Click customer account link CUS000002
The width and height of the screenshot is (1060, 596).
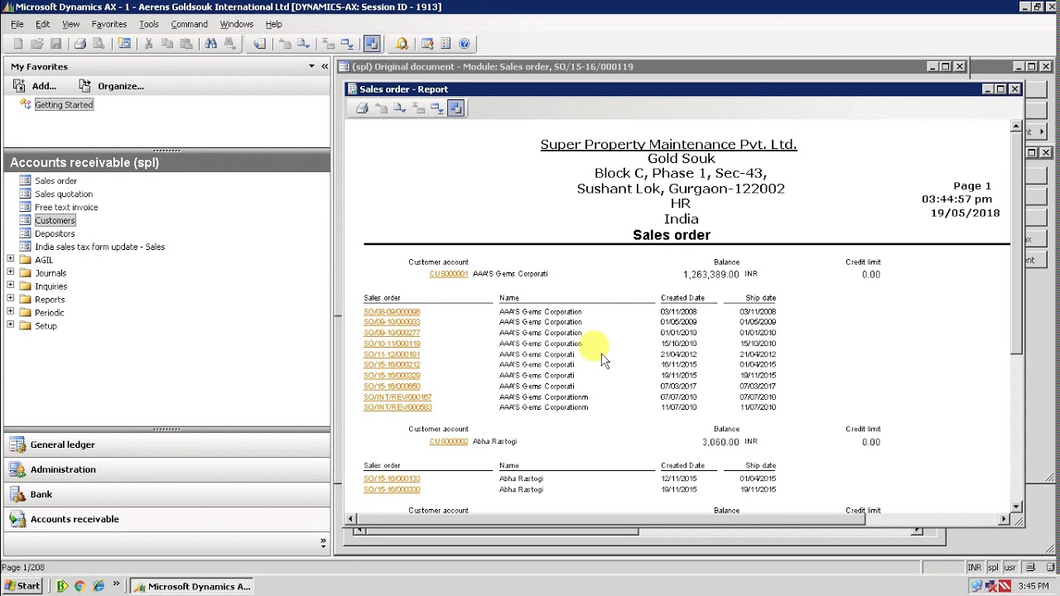pos(448,442)
